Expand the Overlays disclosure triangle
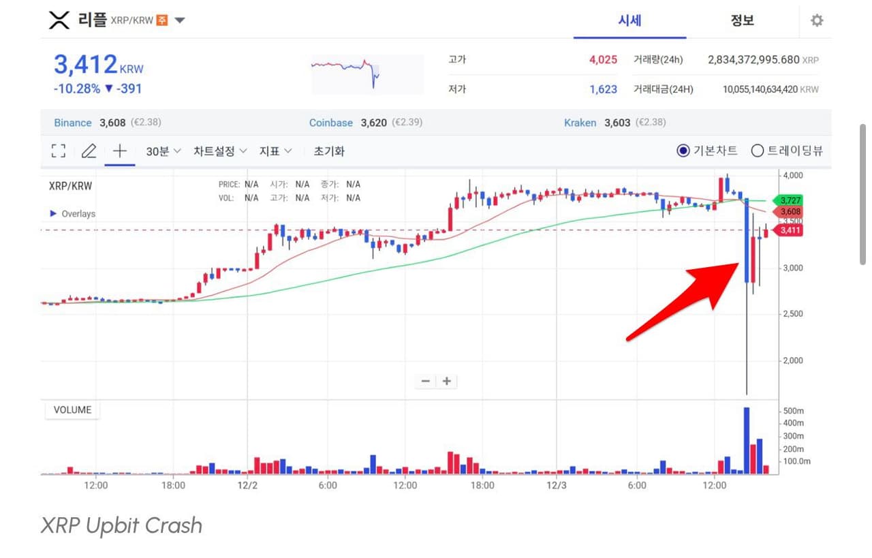This screenshot has height=558, width=872. point(54,214)
